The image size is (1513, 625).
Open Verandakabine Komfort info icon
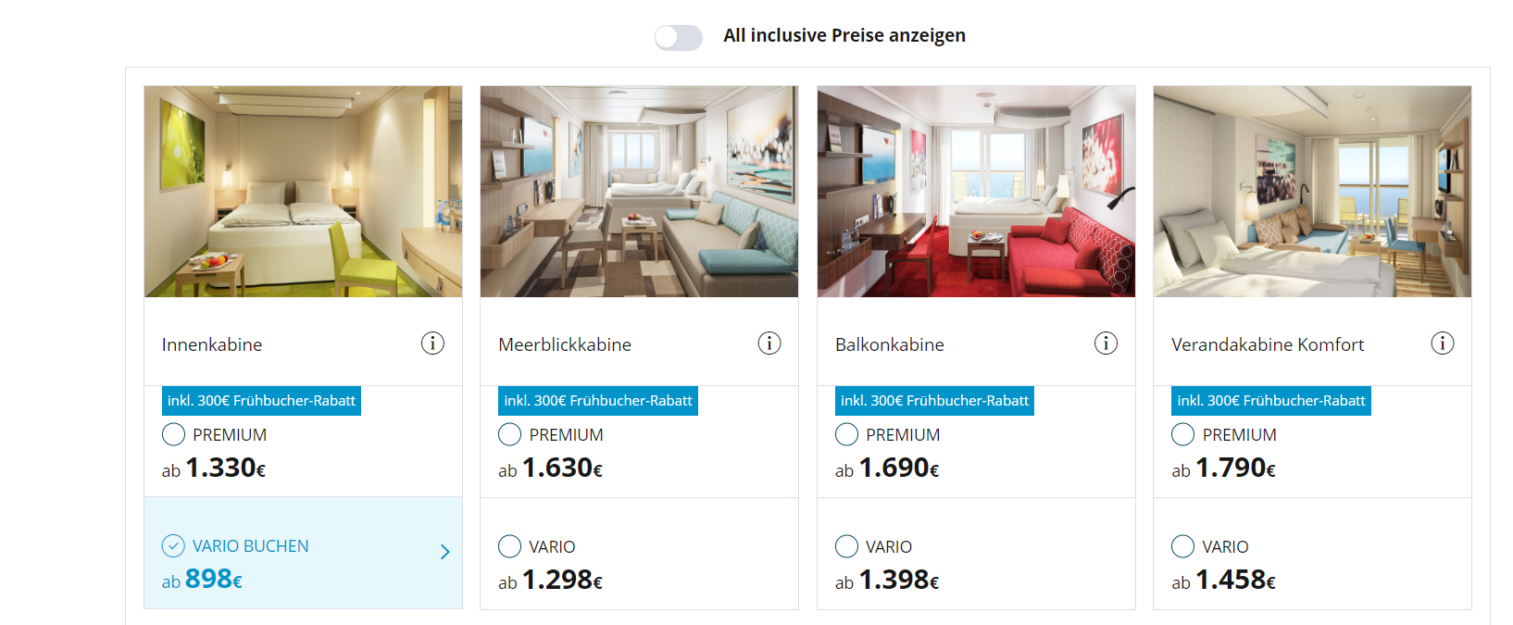(1443, 344)
